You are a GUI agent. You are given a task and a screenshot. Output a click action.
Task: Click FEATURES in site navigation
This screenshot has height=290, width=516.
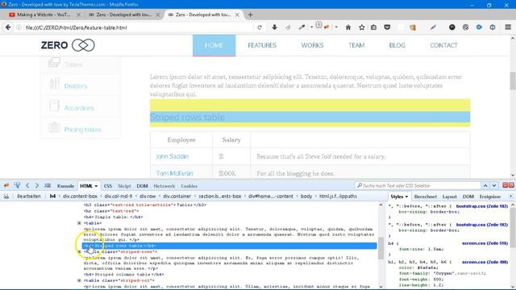coord(262,45)
